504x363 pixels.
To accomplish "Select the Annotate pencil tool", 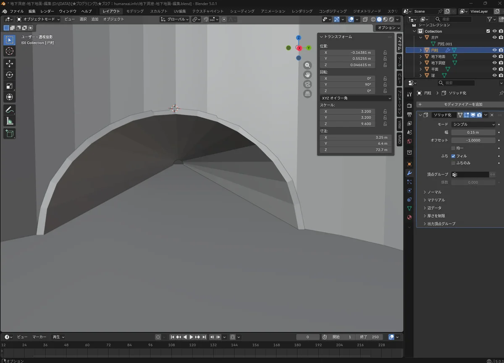I will (x=10, y=110).
